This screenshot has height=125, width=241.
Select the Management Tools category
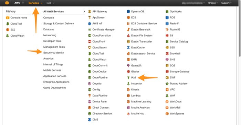54,47
